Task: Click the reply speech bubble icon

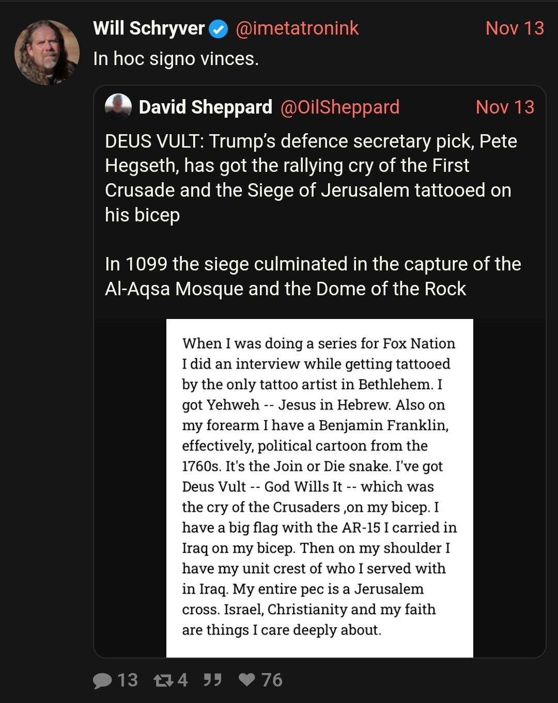Action: [x=102, y=681]
